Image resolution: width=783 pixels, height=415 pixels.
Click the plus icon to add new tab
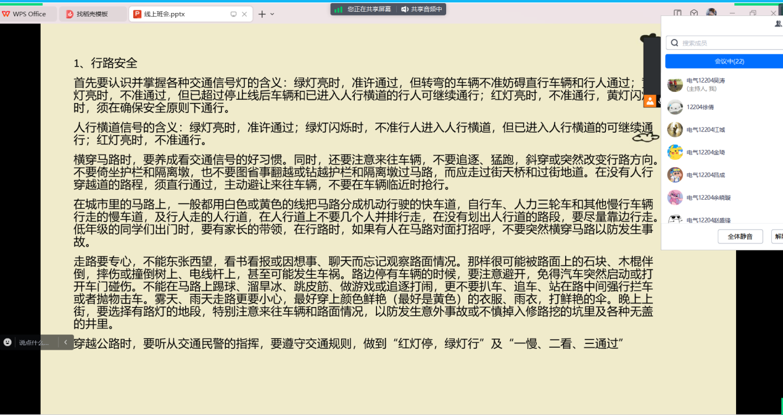pos(262,14)
